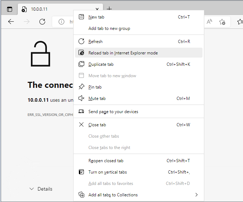
Task: Click Add tab to new group
Action: [x=109, y=28]
